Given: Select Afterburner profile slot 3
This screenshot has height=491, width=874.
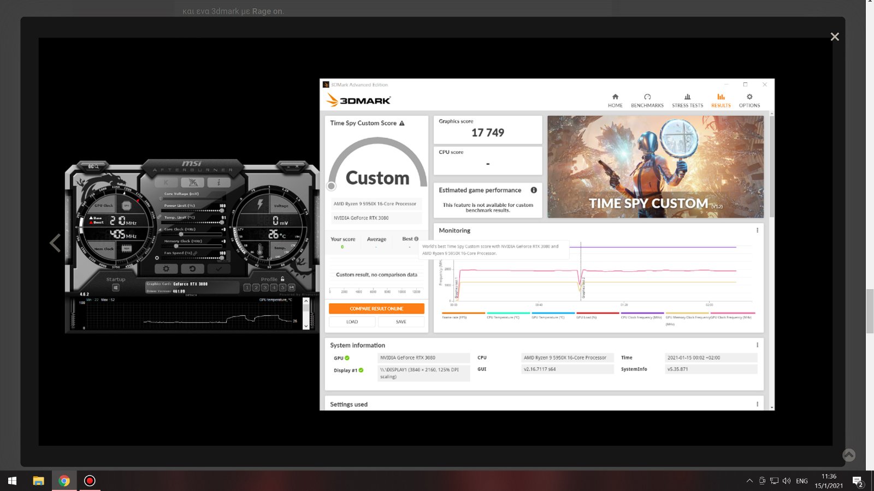Looking at the screenshot, I should pos(265,288).
